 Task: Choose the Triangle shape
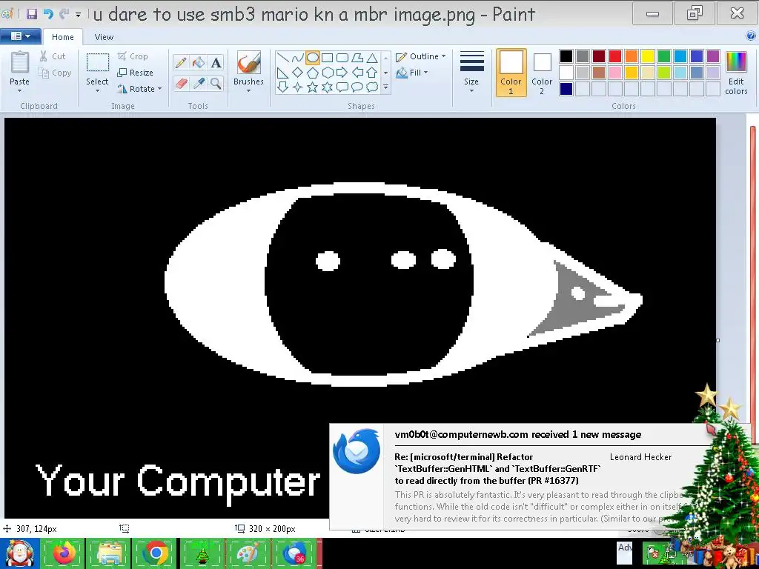[372, 58]
